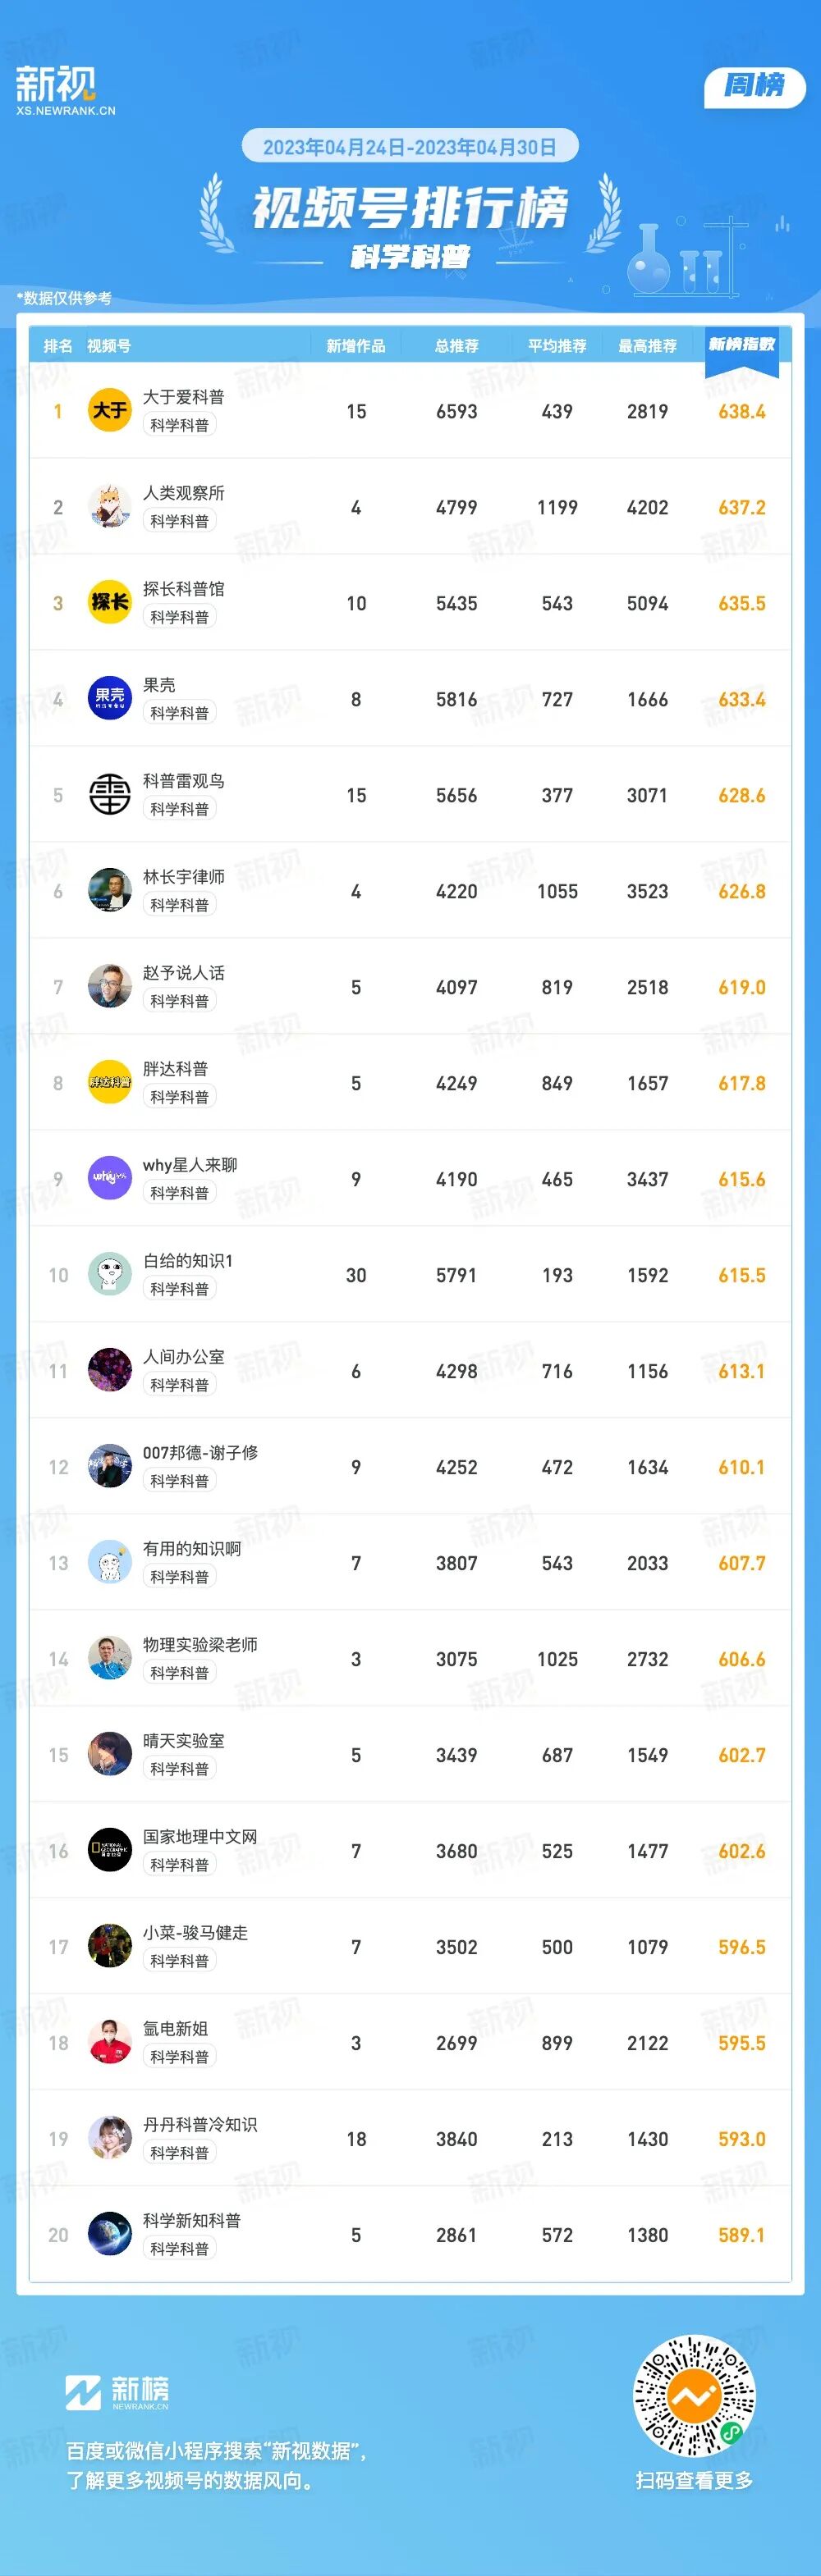The image size is (821, 2576).
Task: Click the 新榜 logo in the footer
Action: 117,2391
